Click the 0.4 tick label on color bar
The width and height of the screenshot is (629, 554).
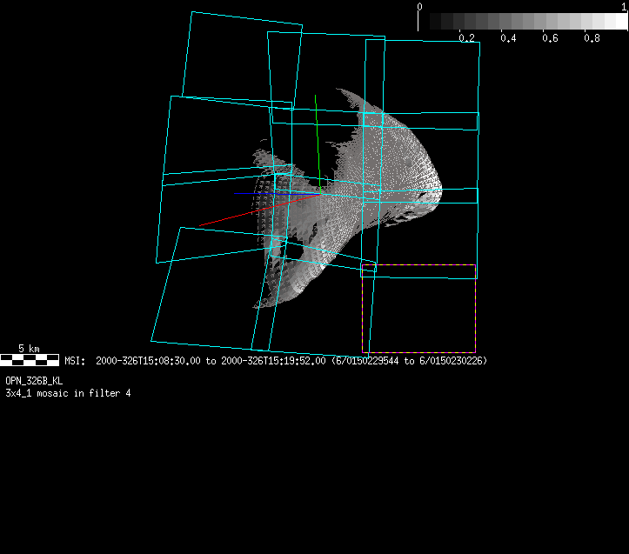[x=509, y=38]
